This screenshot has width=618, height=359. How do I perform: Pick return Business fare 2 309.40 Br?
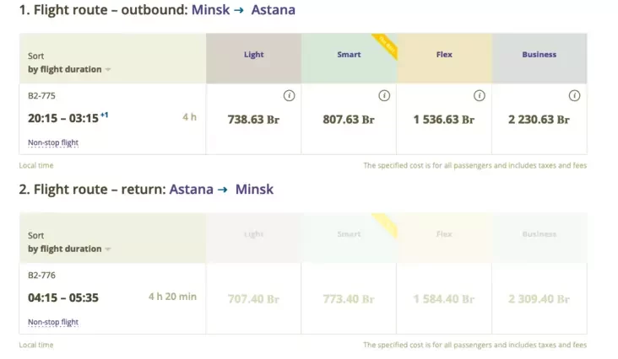click(539, 298)
